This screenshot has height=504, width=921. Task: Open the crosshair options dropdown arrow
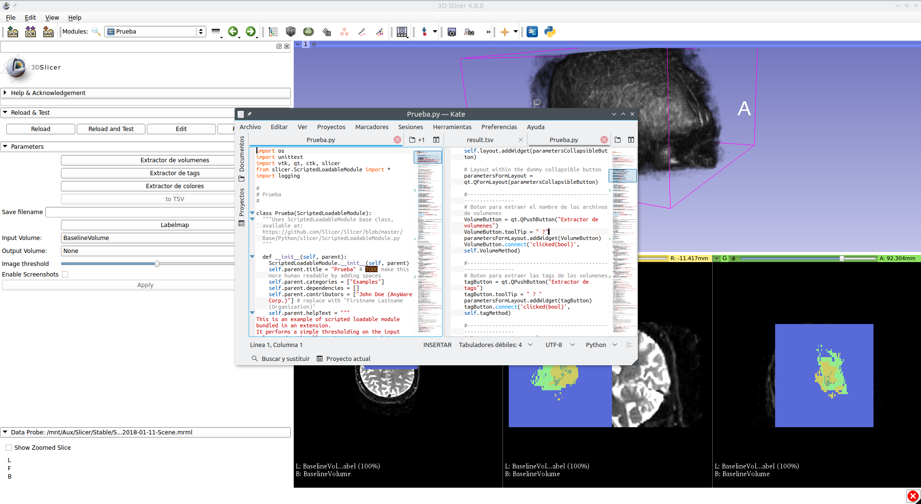pos(516,32)
